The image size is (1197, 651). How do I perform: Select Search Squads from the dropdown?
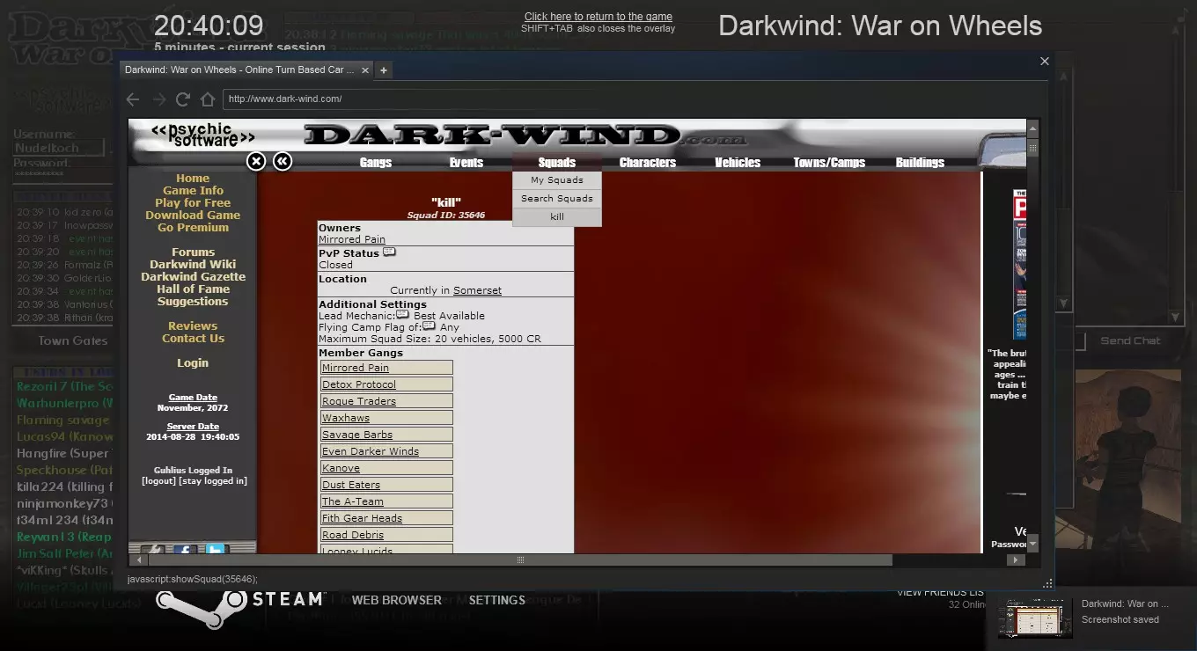557,199
